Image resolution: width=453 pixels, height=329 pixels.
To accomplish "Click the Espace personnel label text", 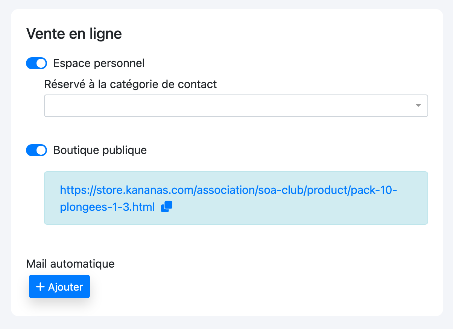I will pos(99,63).
